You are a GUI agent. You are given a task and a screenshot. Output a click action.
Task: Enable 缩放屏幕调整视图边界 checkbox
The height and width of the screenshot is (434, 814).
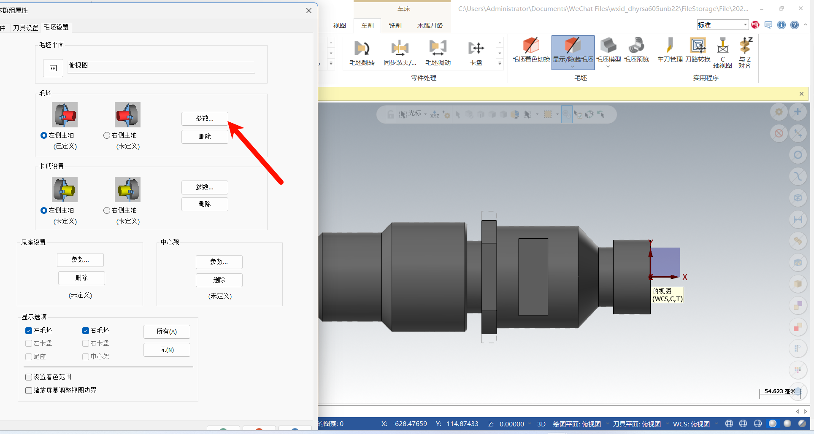pos(29,391)
